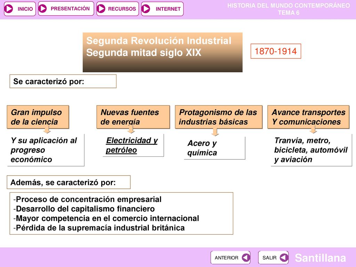The width and height of the screenshot is (356, 267).
Task: Go back with the ANTERIOR button
Action: click(230, 258)
